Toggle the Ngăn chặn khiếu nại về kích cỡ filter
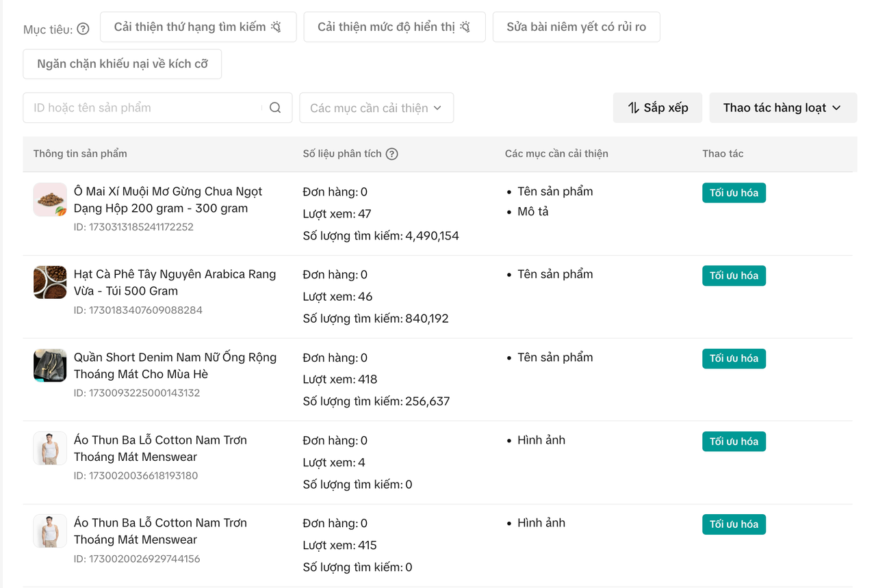The height and width of the screenshot is (588, 876). tap(123, 64)
